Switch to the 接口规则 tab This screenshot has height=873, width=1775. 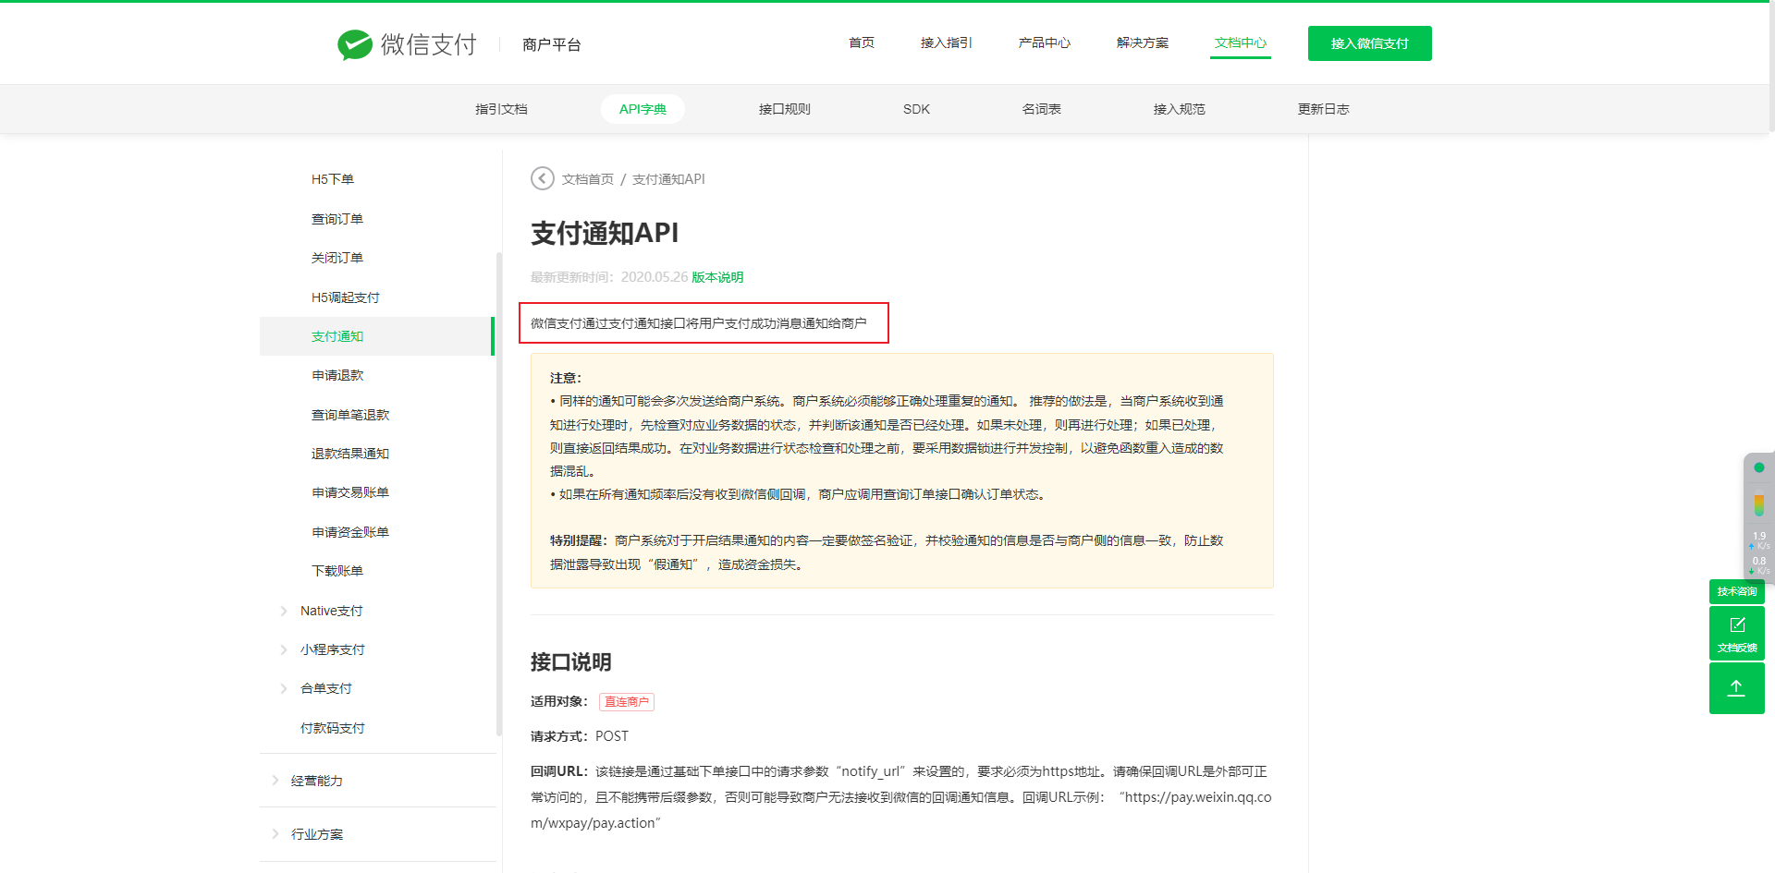point(784,109)
